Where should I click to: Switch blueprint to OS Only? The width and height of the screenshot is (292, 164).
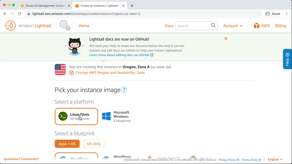point(94,144)
